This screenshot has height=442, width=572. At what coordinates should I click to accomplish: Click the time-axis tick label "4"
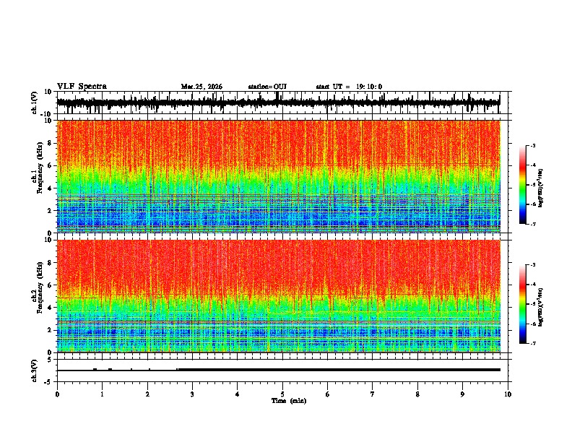pyautogui.click(x=238, y=394)
